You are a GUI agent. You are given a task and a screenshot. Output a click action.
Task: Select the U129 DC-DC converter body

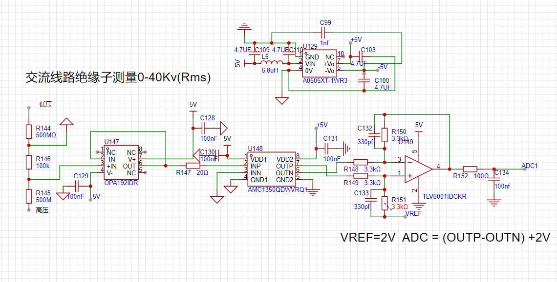tap(320, 64)
